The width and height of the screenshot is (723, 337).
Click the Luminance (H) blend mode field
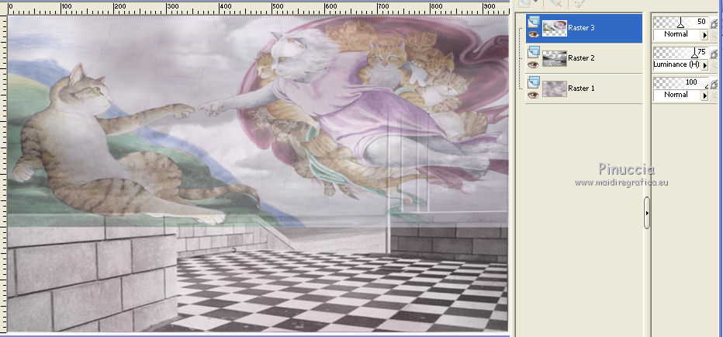(x=677, y=64)
